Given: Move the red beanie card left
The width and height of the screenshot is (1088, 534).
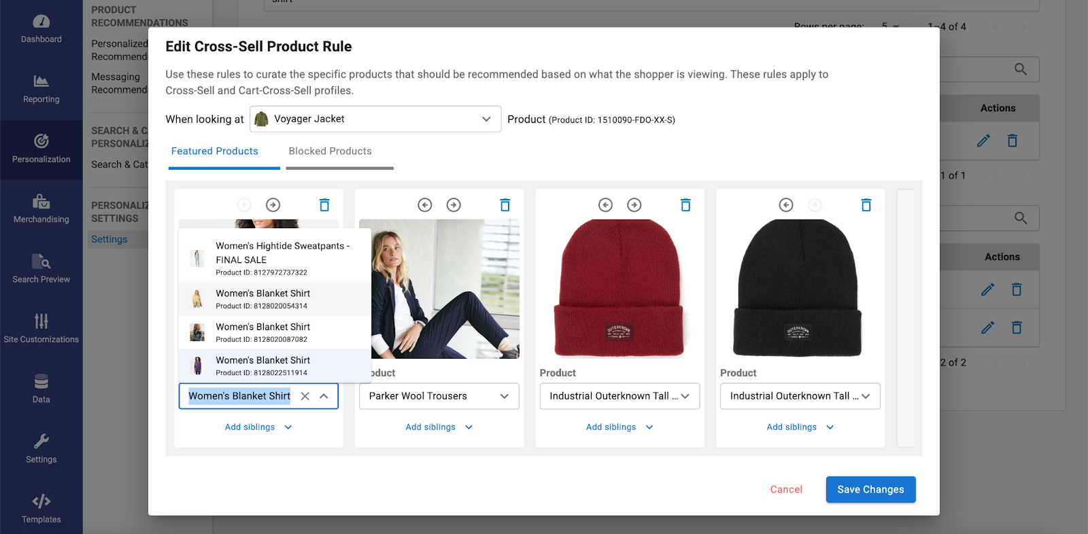Looking at the screenshot, I should (x=605, y=204).
